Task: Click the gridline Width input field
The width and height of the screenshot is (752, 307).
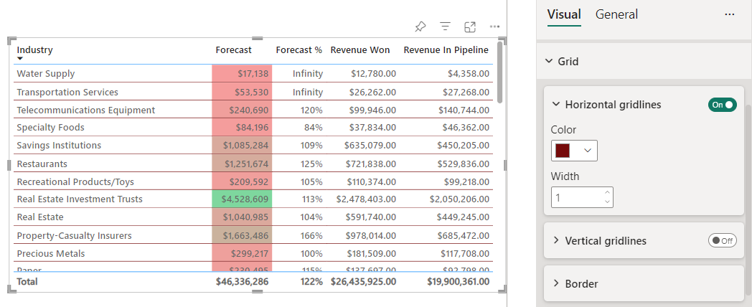Action: click(577, 197)
